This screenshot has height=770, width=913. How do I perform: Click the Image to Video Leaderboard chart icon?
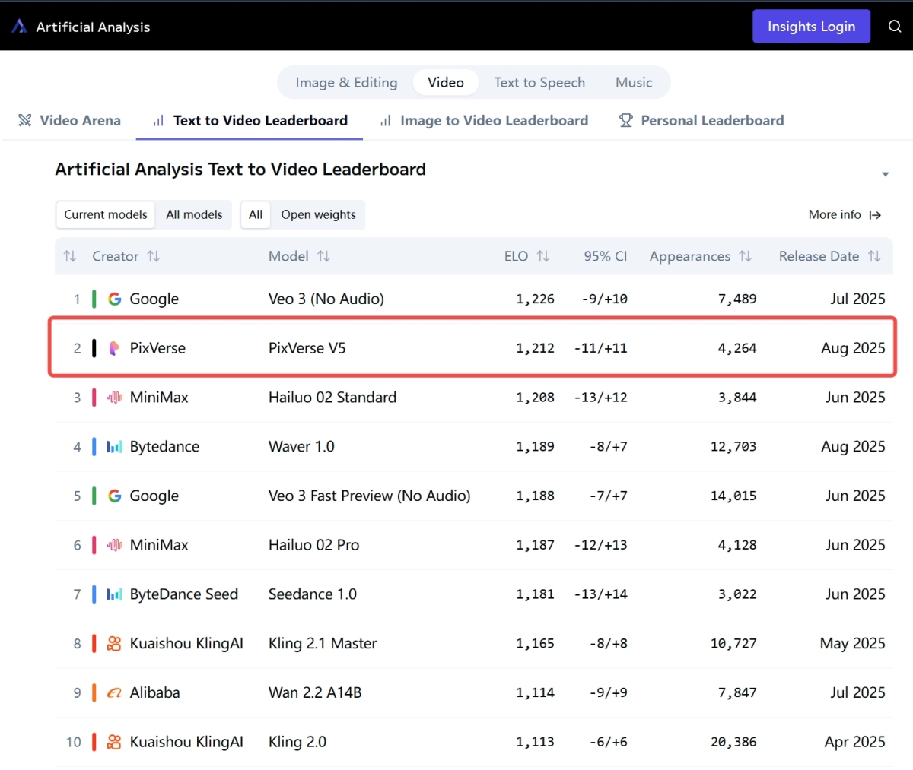pos(386,120)
